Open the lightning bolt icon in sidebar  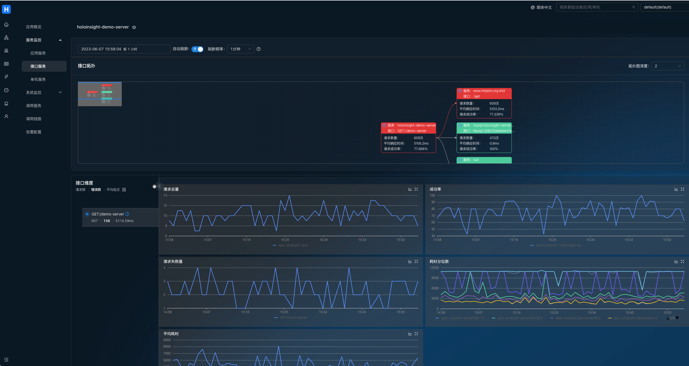(6, 77)
